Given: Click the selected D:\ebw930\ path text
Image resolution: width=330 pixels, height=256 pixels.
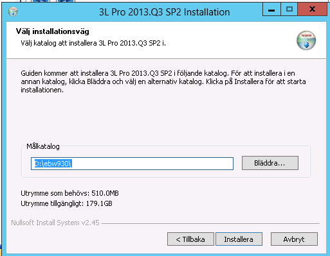Looking at the screenshot, I should (53, 164).
